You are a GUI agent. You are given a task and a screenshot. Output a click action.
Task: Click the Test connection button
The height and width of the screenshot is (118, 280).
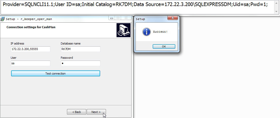coord(56,73)
